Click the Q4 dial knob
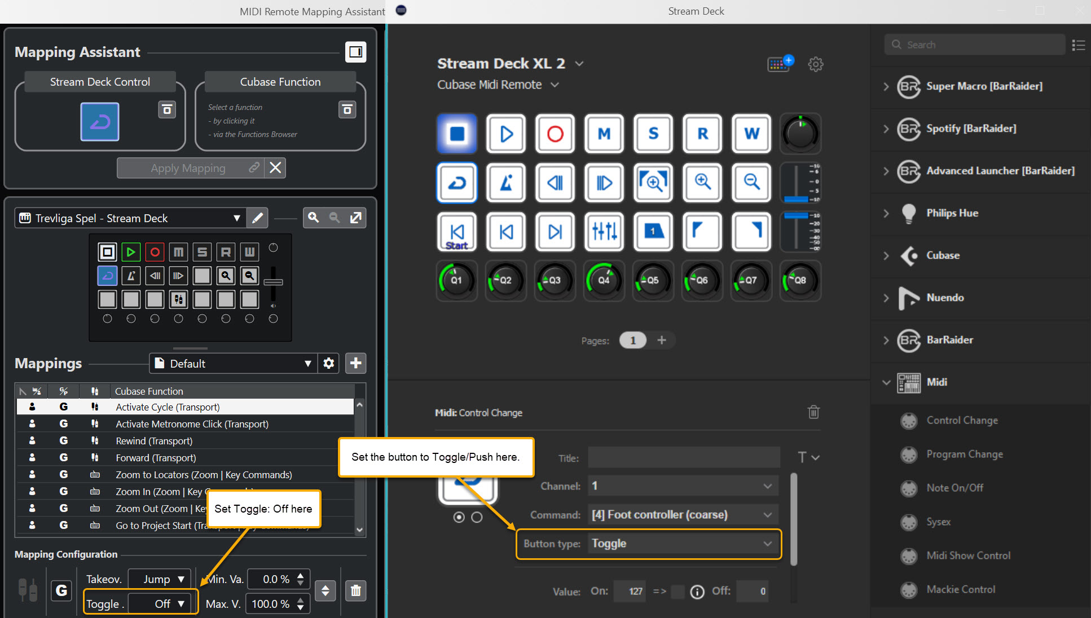 (x=604, y=280)
